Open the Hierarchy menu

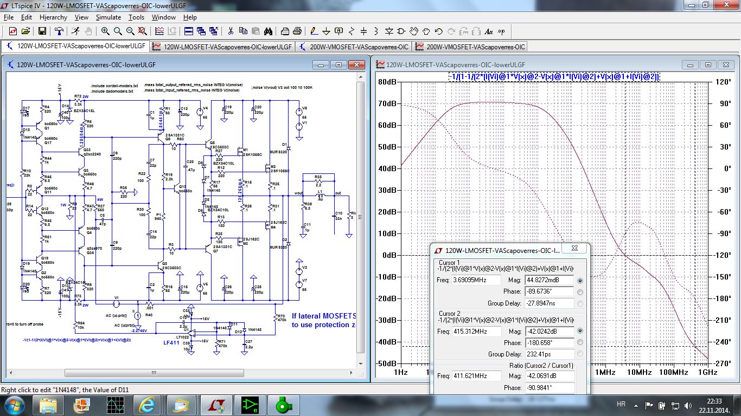click(x=53, y=17)
